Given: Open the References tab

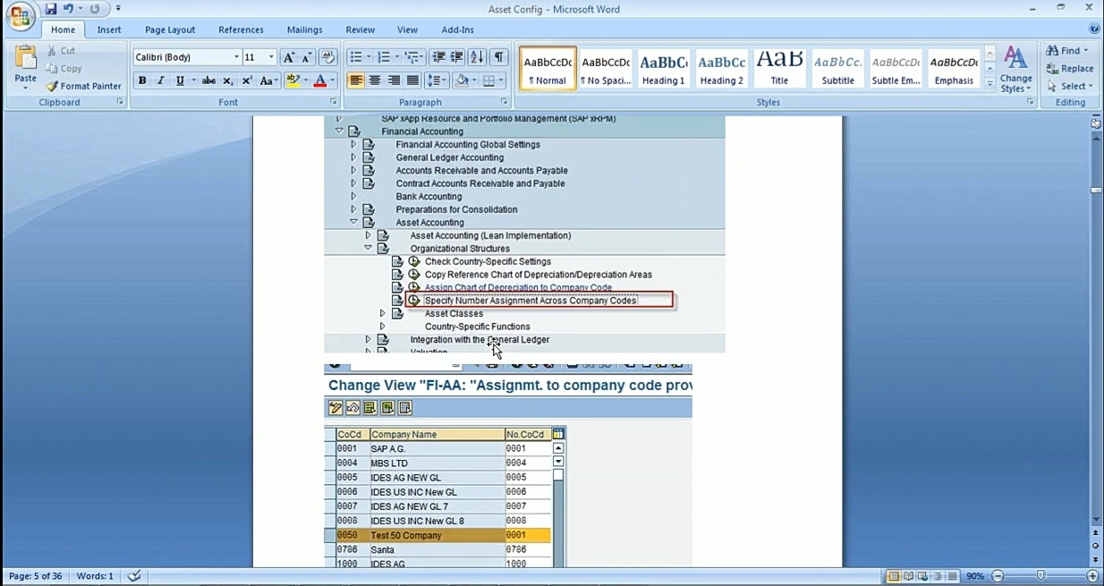Looking at the screenshot, I should click(241, 30).
